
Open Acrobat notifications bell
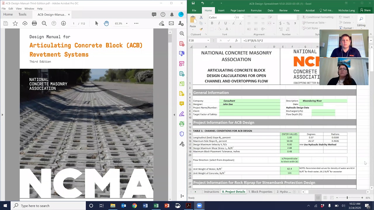point(172,15)
